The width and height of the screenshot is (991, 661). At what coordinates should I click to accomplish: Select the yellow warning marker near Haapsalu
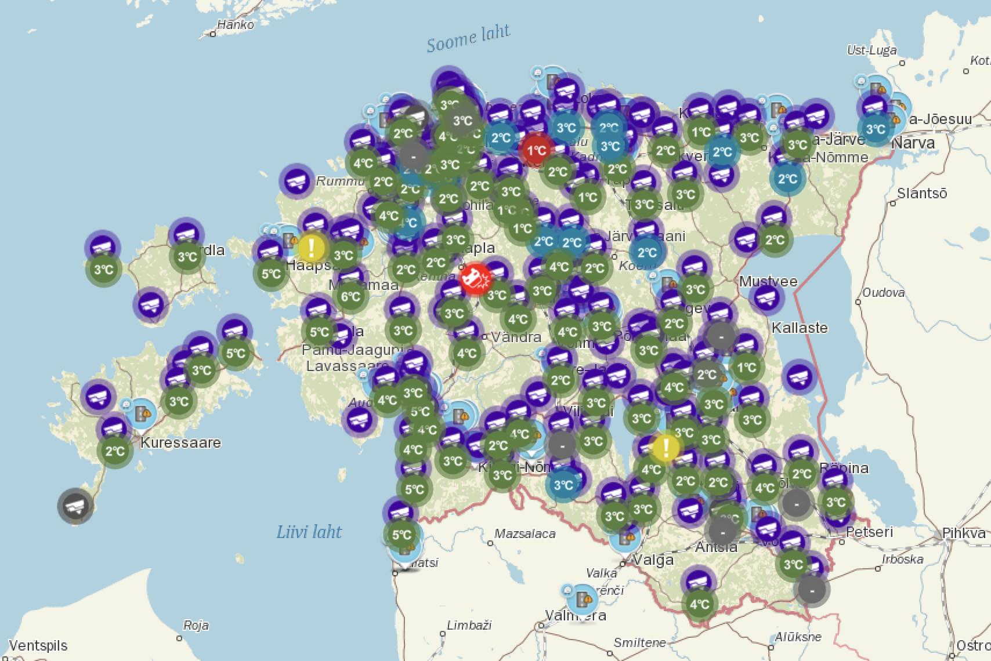pyautogui.click(x=312, y=248)
